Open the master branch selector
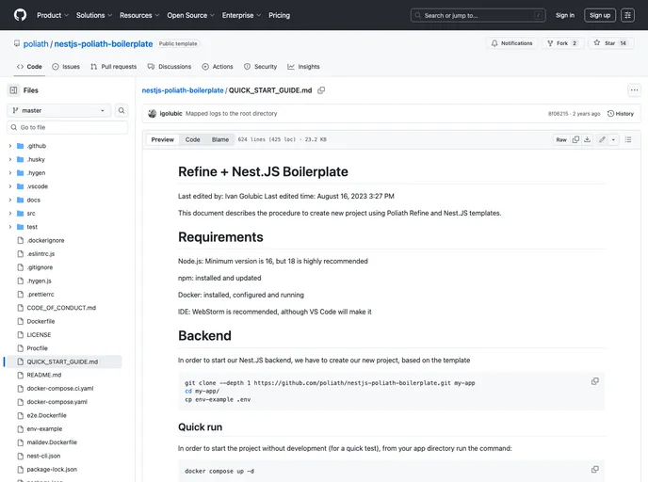 click(x=59, y=110)
